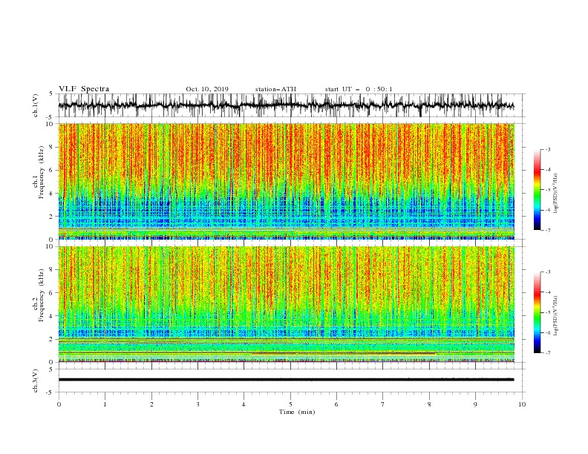
Task: Click the ch.2 spectrogram panel
Action: pyautogui.click(x=287, y=304)
